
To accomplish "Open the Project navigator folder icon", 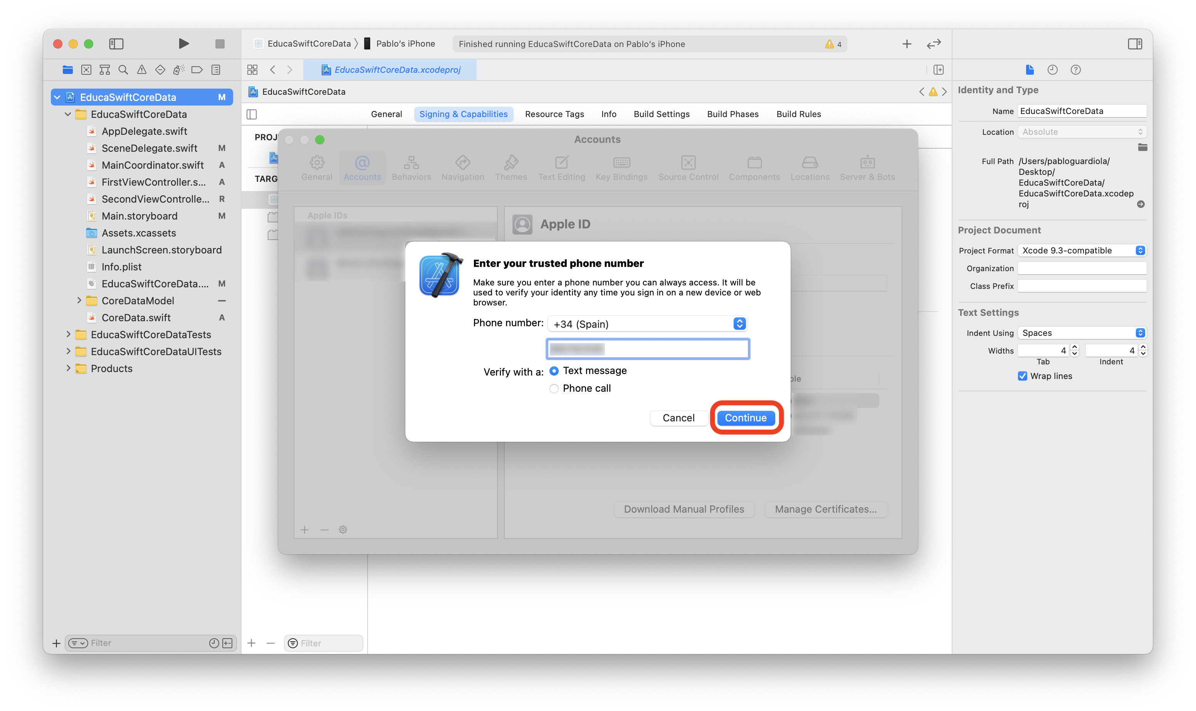I will [67, 70].
